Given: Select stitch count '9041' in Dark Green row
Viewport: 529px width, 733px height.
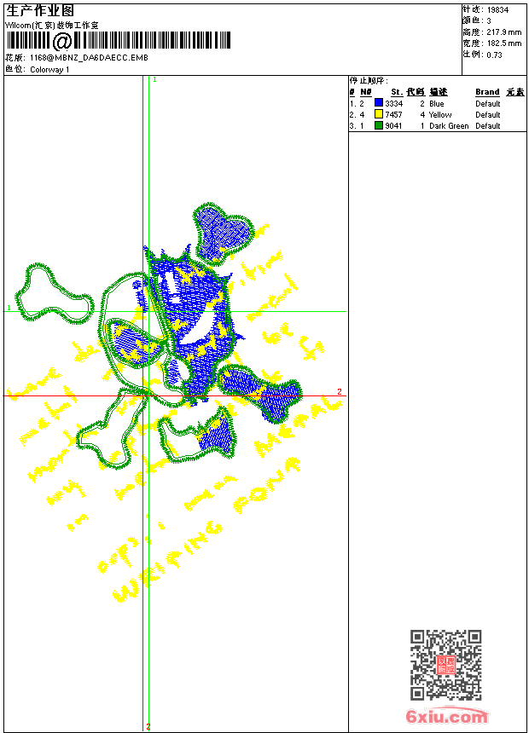Looking at the screenshot, I should coord(393,126).
